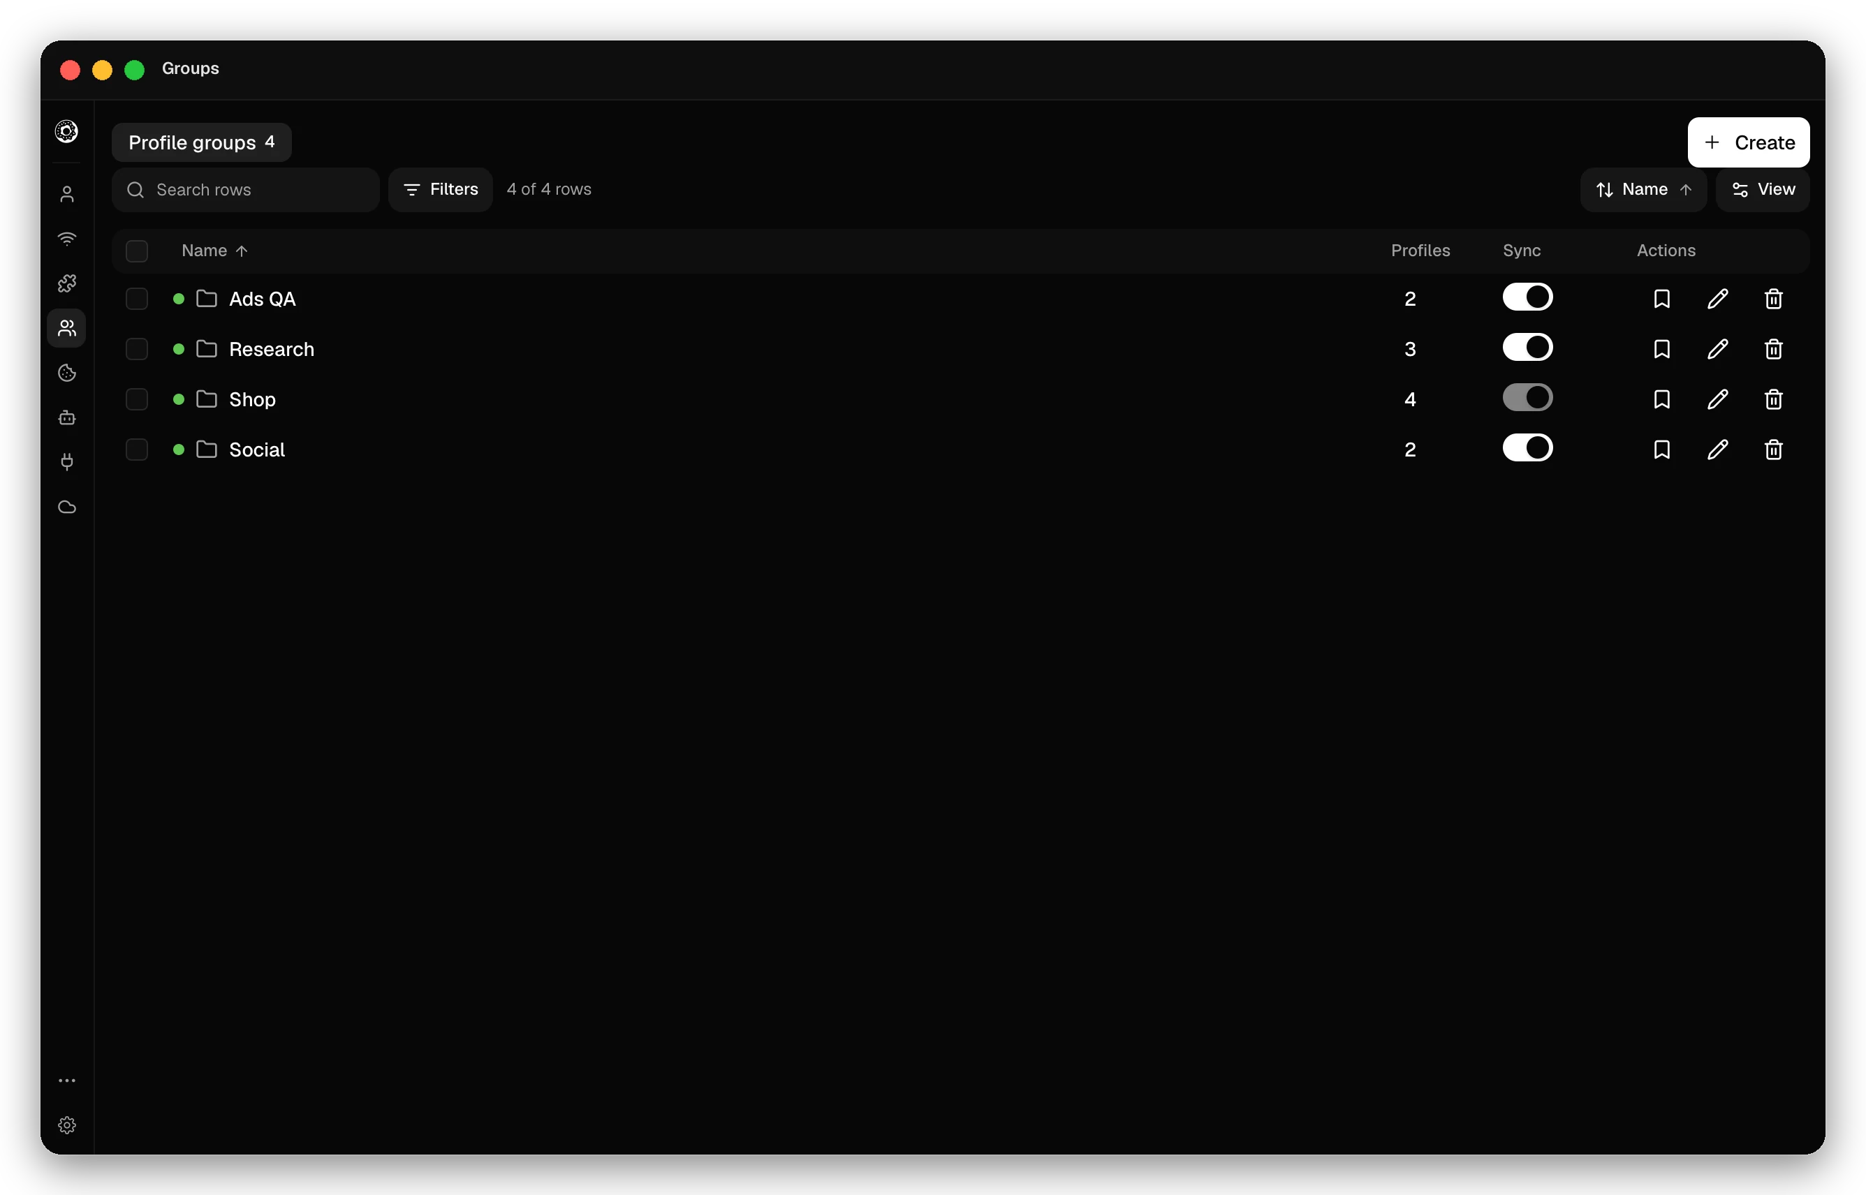Enable sync for Shop group

point(1527,397)
